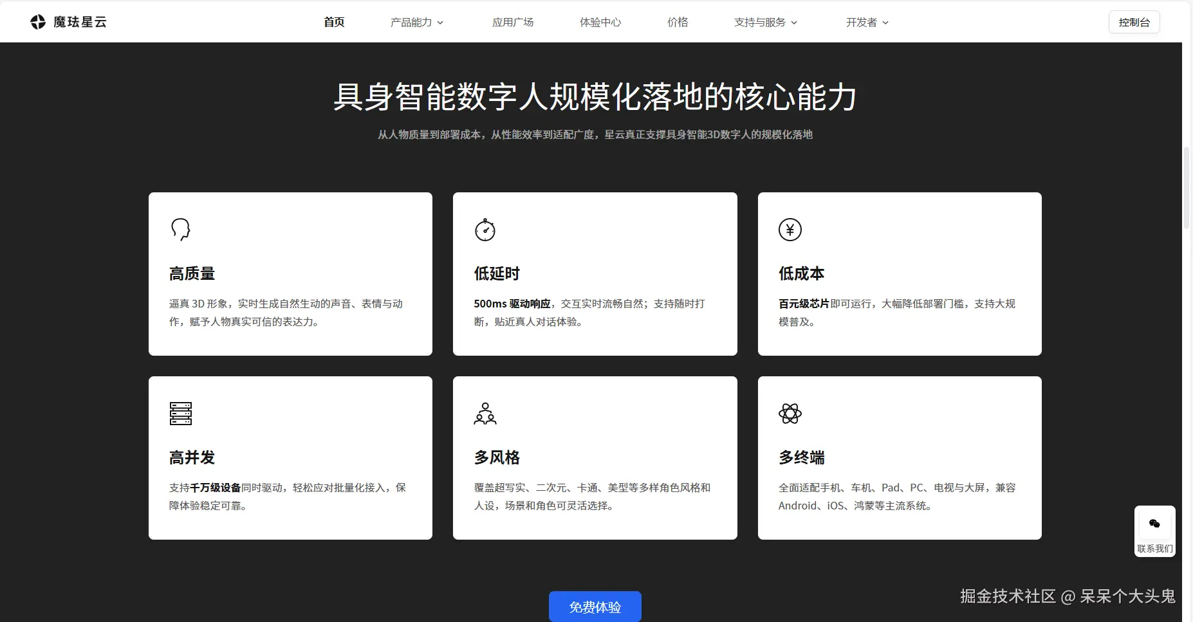Open the WeChat contact icon in 联系我们 widget
1193x622 pixels.
(x=1154, y=524)
